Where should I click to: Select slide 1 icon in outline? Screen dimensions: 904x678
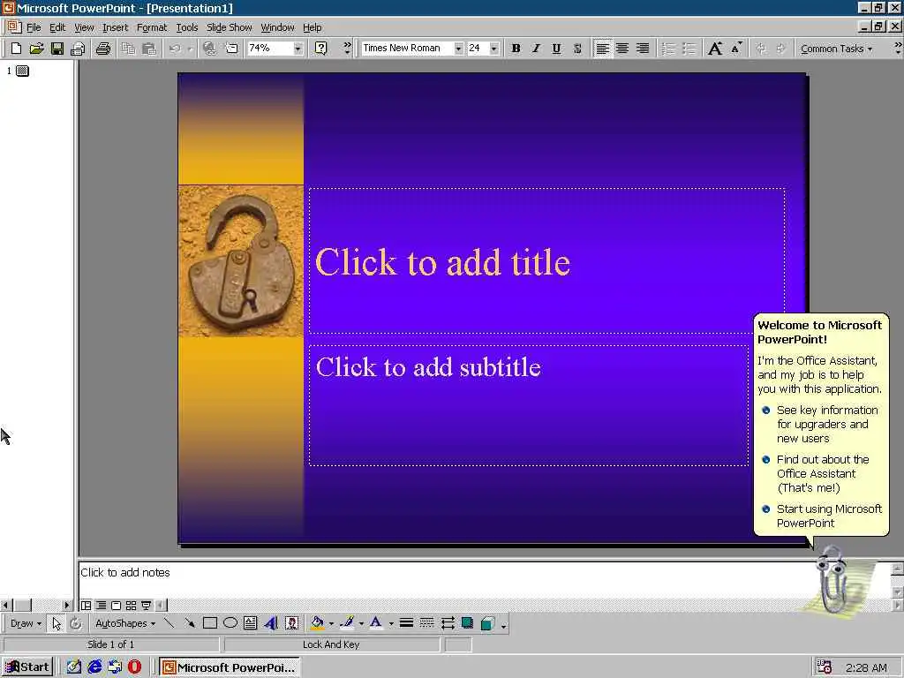pos(22,71)
